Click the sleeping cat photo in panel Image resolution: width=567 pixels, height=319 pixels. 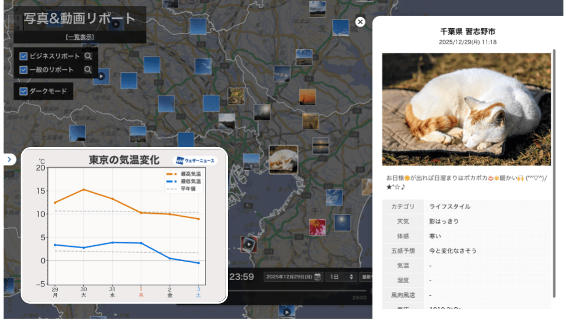pos(467,109)
